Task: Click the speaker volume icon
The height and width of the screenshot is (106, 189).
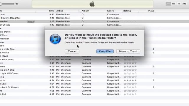Action: 17,4
